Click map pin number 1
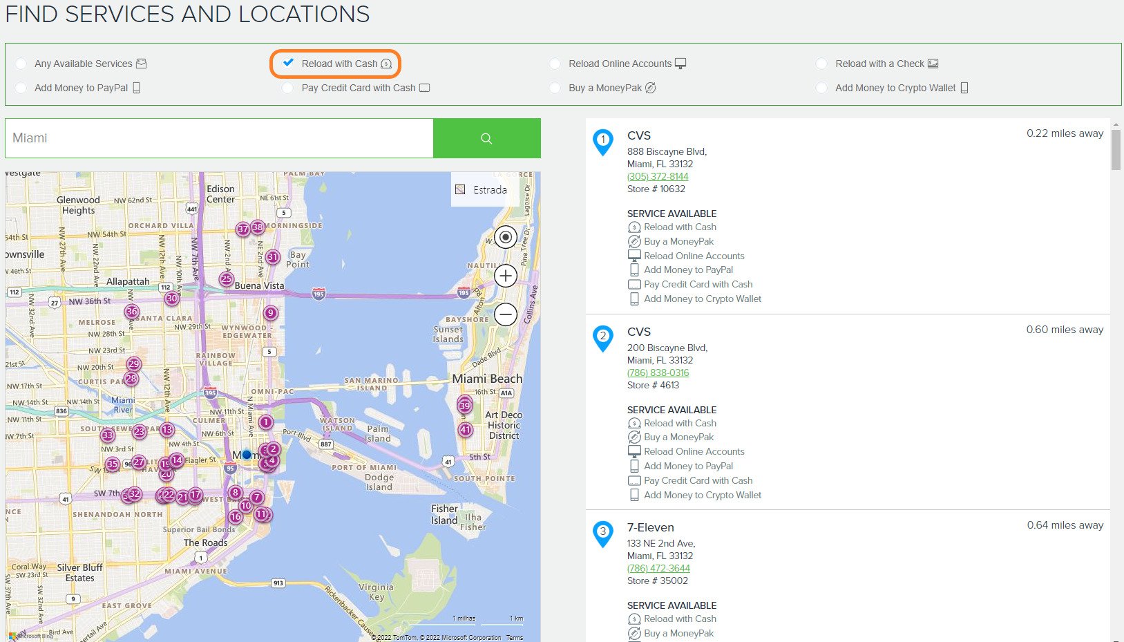The width and height of the screenshot is (1124, 642). pyautogui.click(x=266, y=422)
